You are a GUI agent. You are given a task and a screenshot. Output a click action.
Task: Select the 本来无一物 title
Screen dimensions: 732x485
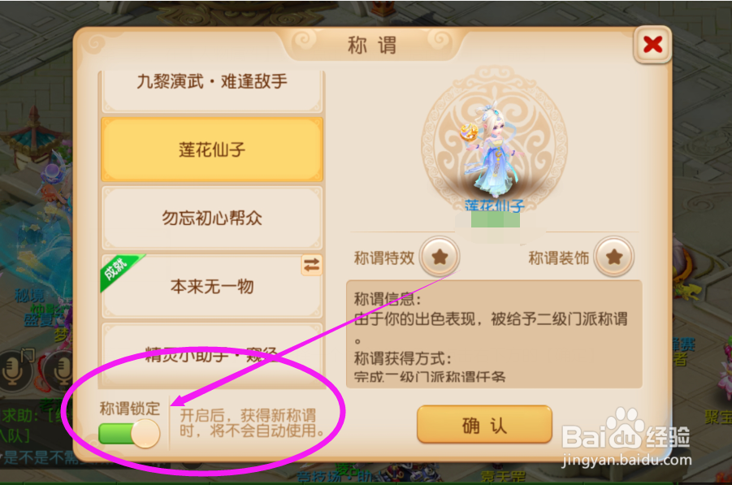pos(212,286)
